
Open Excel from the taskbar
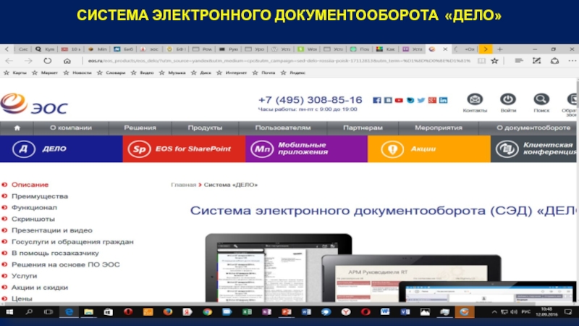point(247,312)
